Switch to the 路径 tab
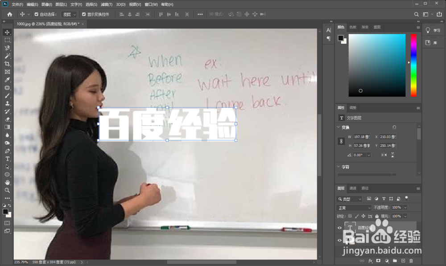 pyautogui.click(x=365, y=188)
